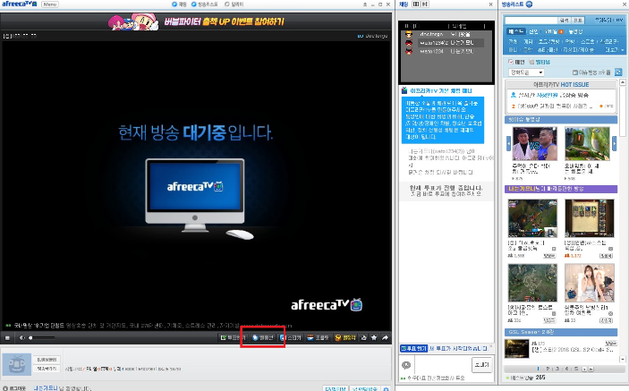The height and width of the screenshot is (391, 629).
Task: Switch to album view mode
Action: pyautogui.click(x=516, y=62)
